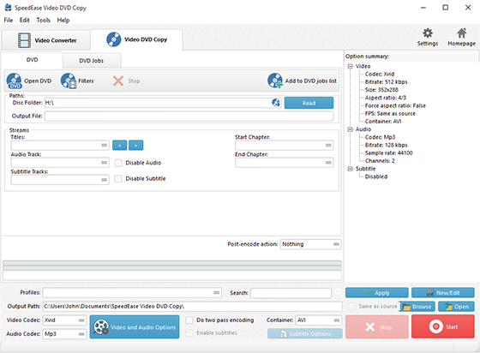Click the search magnifier icon beside Search field
The width and height of the screenshot is (480, 353).
coord(338,292)
